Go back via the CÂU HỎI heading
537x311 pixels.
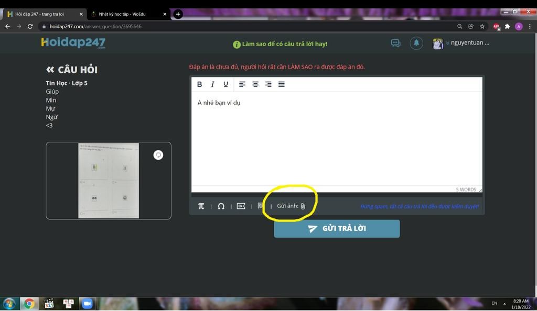point(72,70)
